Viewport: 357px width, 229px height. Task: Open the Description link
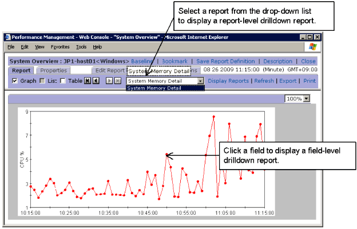click(278, 61)
